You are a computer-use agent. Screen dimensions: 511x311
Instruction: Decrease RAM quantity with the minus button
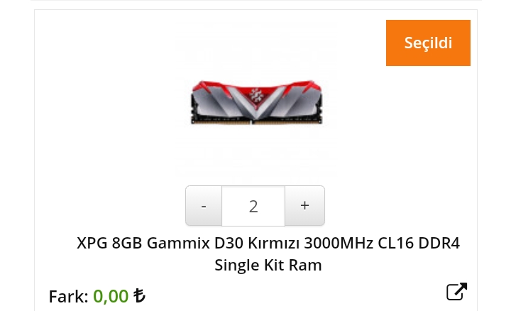point(204,206)
